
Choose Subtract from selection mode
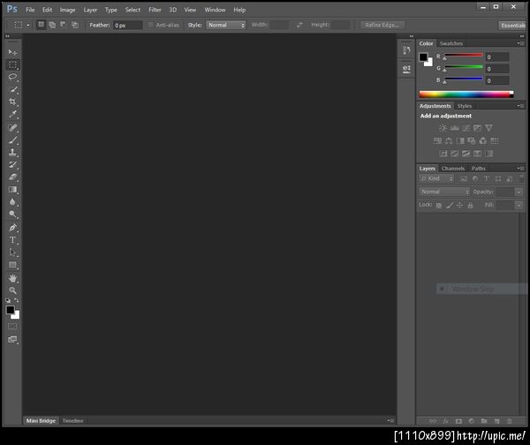64,25
